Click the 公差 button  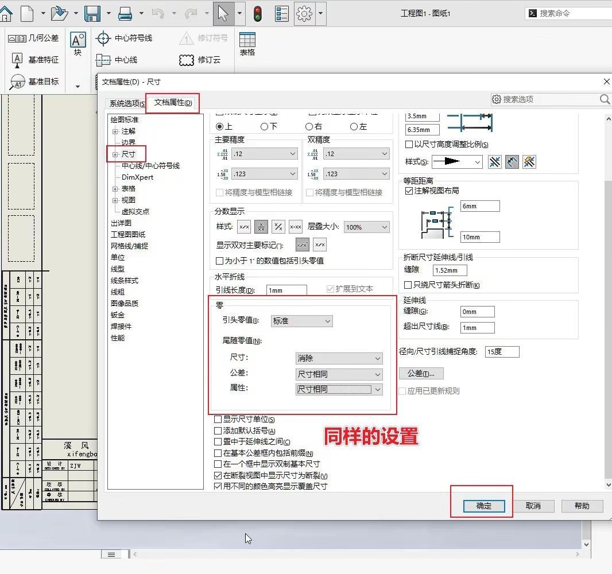click(421, 374)
